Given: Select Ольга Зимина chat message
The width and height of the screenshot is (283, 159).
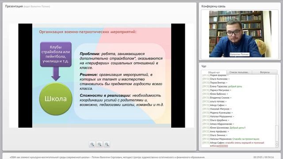Looking at the screenshot, I should click(215, 135).
